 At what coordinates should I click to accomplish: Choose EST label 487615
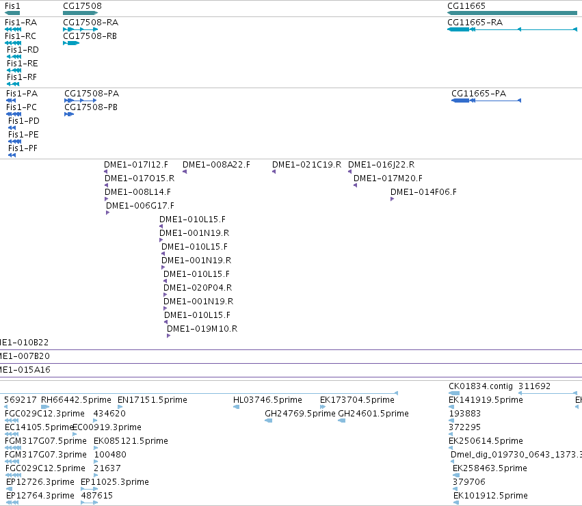(x=96, y=496)
